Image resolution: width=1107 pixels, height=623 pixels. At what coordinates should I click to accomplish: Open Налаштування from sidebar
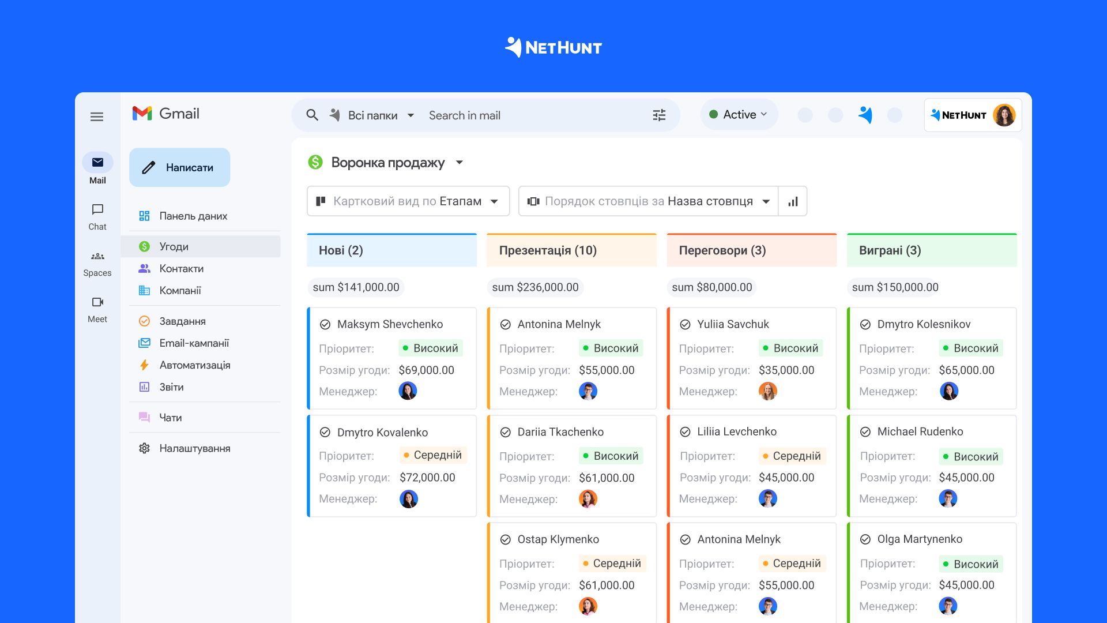coord(195,447)
